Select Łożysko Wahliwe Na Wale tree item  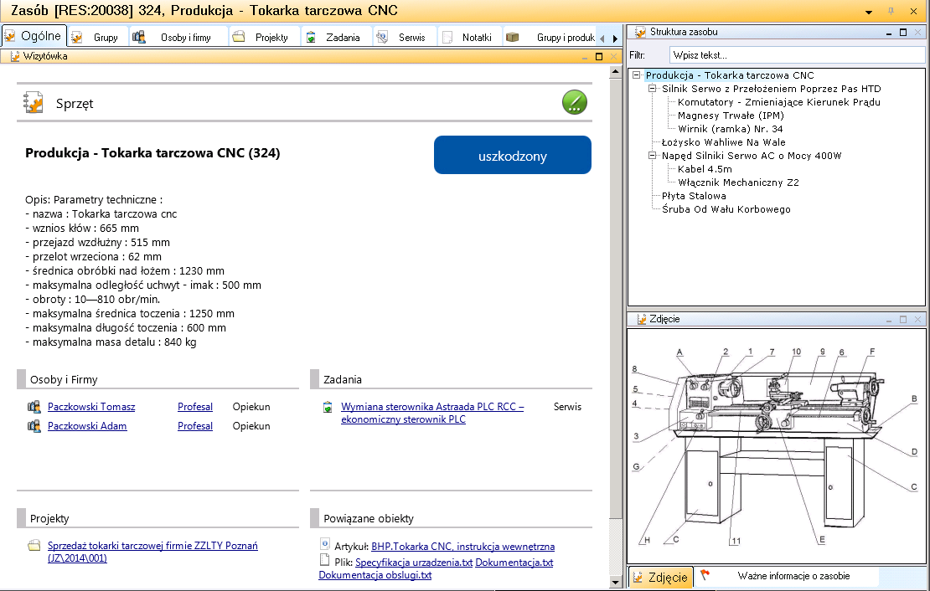pyautogui.click(x=724, y=142)
